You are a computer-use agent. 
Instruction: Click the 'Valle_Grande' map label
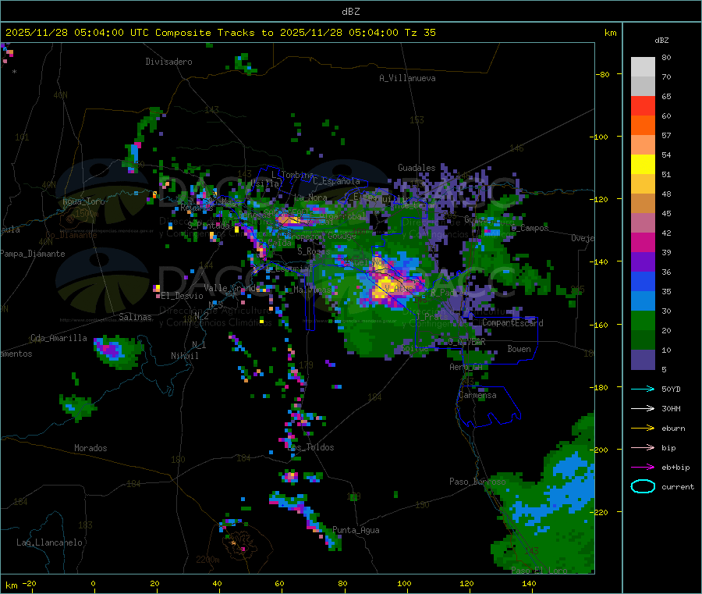[x=232, y=288]
